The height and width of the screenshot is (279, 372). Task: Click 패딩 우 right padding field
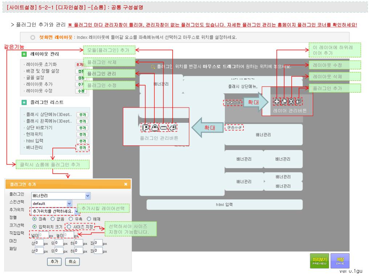(x=59, y=251)
